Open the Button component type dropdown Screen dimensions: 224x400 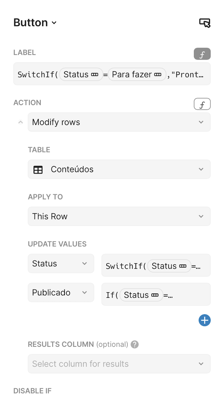point(53,23)
